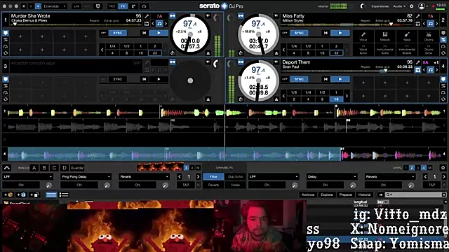Toggle key lock on deck 2
Image resolution: width=449 pixels, height=252 pixels.
430,23
